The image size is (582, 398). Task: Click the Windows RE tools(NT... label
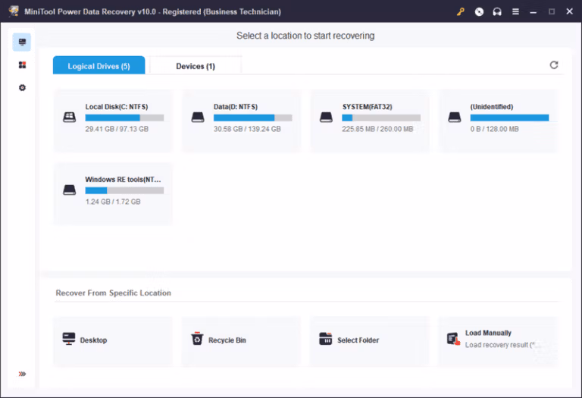pos(123,180)
